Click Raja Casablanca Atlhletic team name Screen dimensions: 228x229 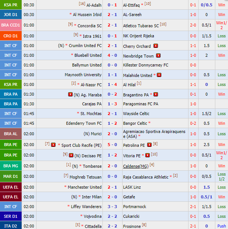tap(146, 177)
